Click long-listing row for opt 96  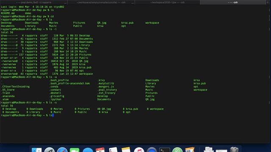(42, 71)
